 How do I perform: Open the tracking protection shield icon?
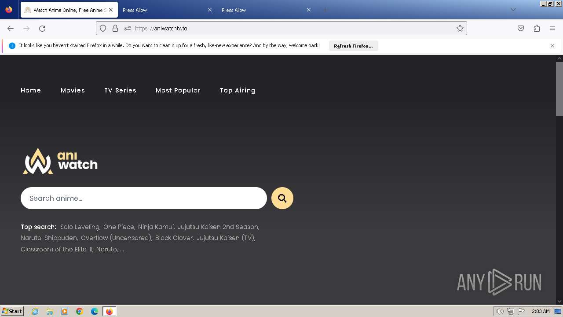pyautogui.click(x=103, y=28)
